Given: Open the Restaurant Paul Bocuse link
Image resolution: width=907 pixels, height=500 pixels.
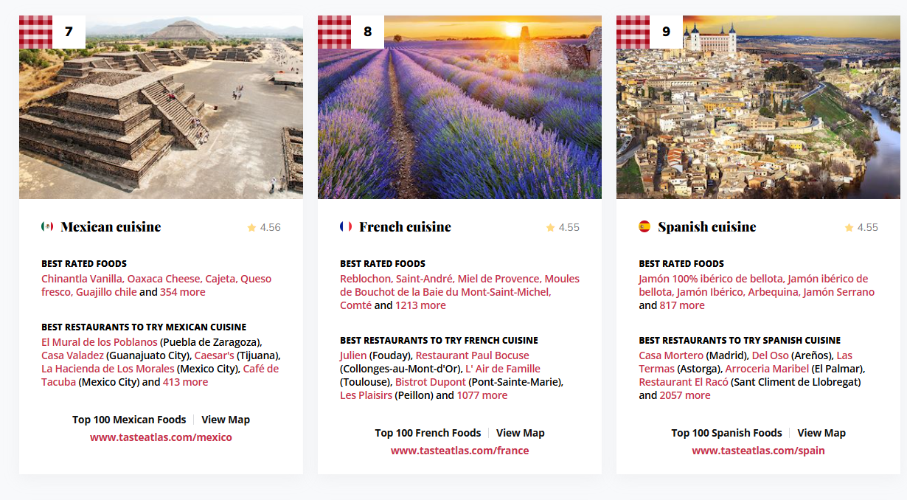Looking at the screenshot, I should [472, 355].
